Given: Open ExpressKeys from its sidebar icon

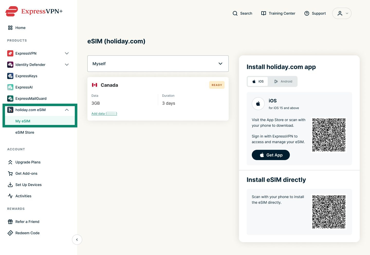Looking at the screenshot, I should [10, 76].
